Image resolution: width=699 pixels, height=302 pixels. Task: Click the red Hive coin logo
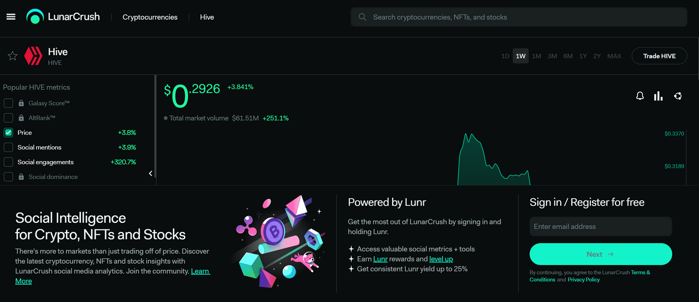click(x=33, y=56)
